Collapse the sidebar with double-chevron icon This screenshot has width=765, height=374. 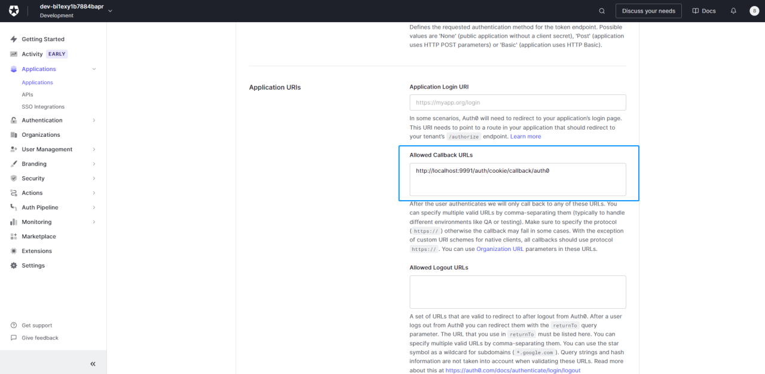tap(93, 364)
